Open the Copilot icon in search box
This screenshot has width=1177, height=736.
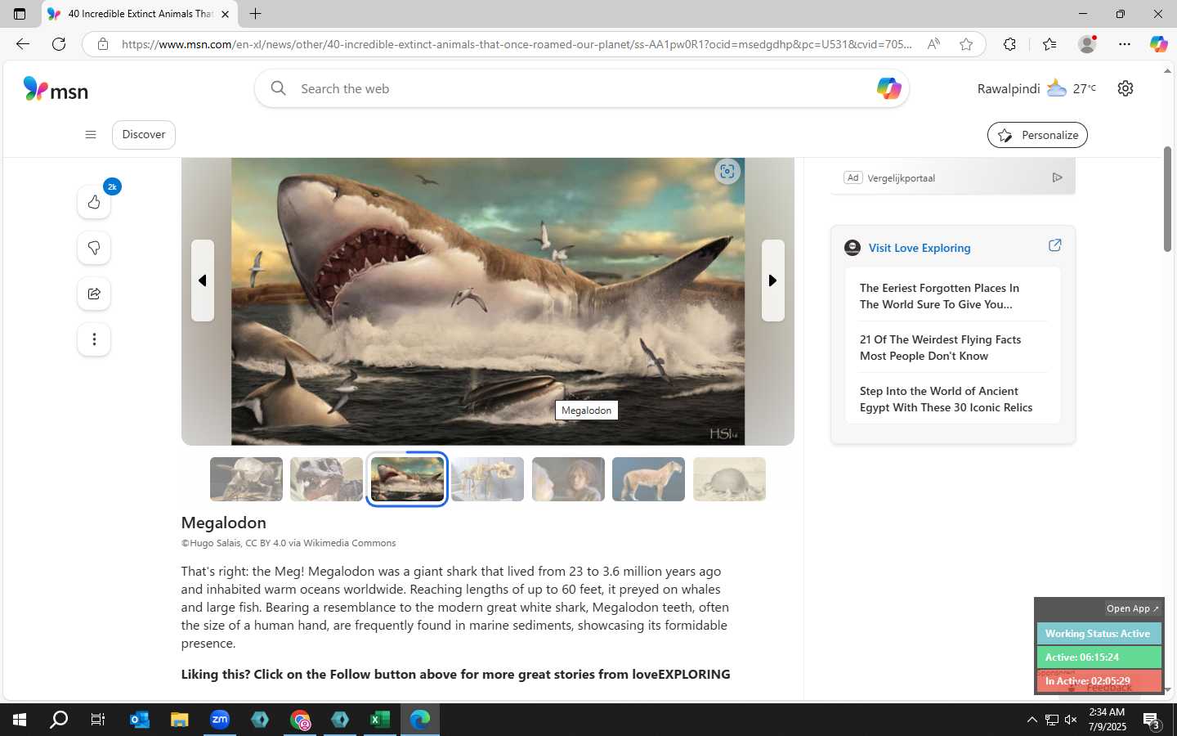tap(888, 88)
